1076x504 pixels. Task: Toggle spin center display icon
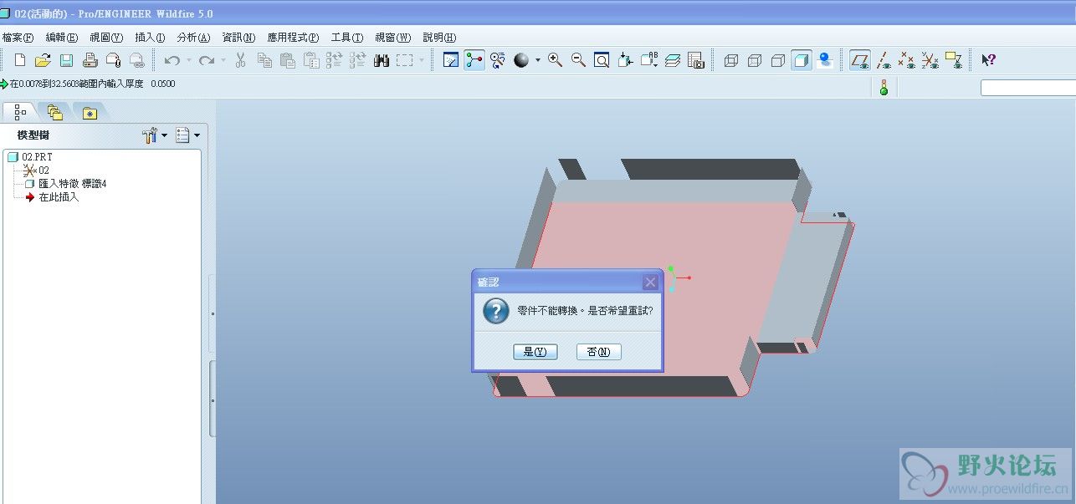tap(475, 60)
